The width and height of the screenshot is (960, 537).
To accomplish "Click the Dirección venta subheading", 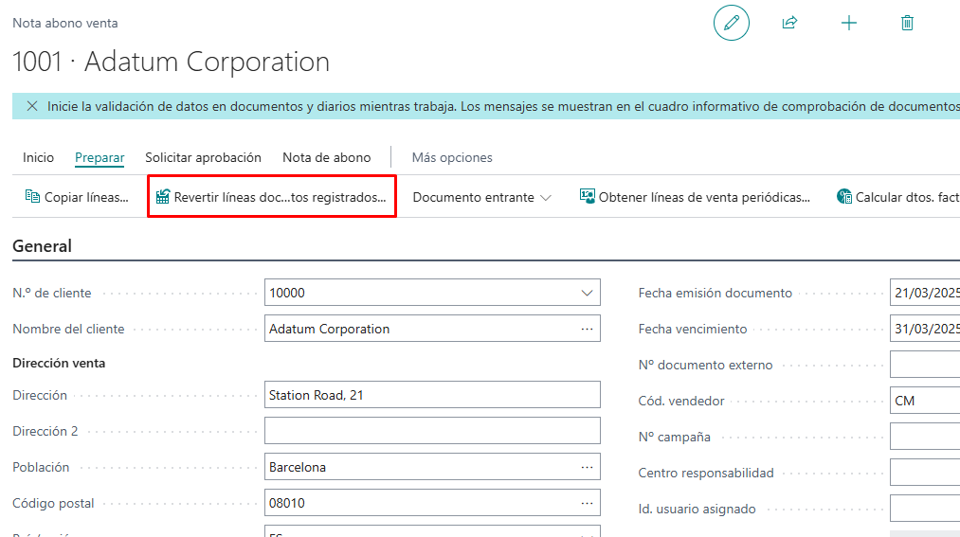I will tap(59, 363).
